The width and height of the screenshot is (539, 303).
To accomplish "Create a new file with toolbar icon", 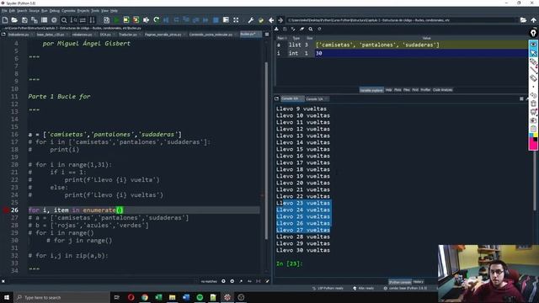I will pyautogui.click(x=5, y=20).
